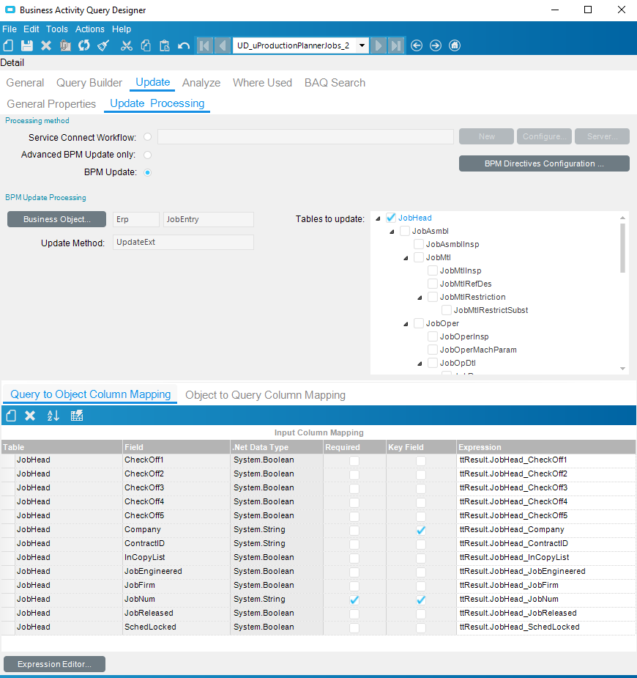Select the Advanced BPM Update only radio button
Screen dimensions: 637x678
(148, 155)
